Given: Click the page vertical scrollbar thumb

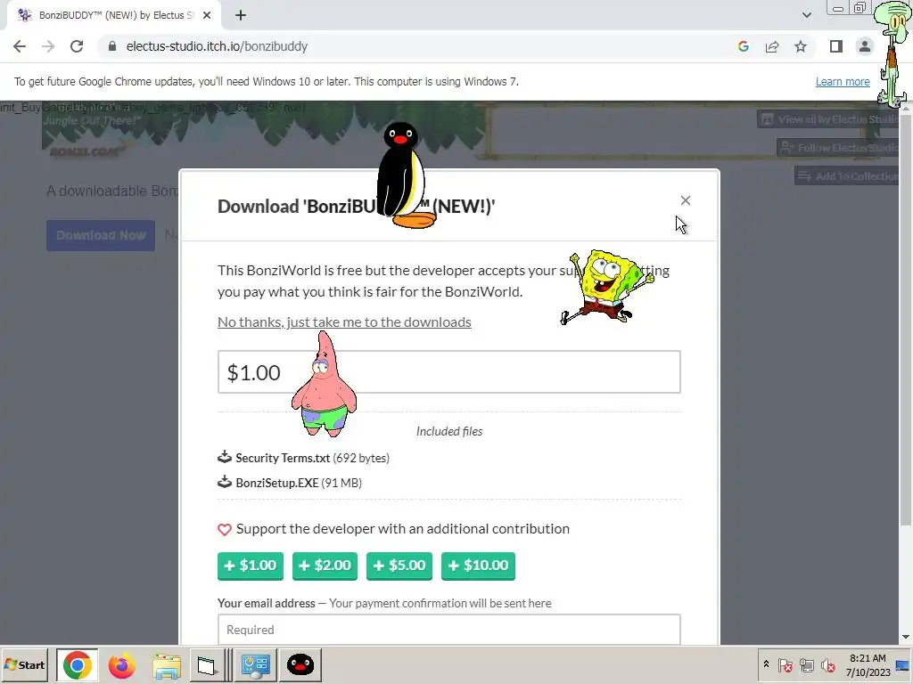Looking at the screenshot, I should pyautogui.click(x=906, y=320).
